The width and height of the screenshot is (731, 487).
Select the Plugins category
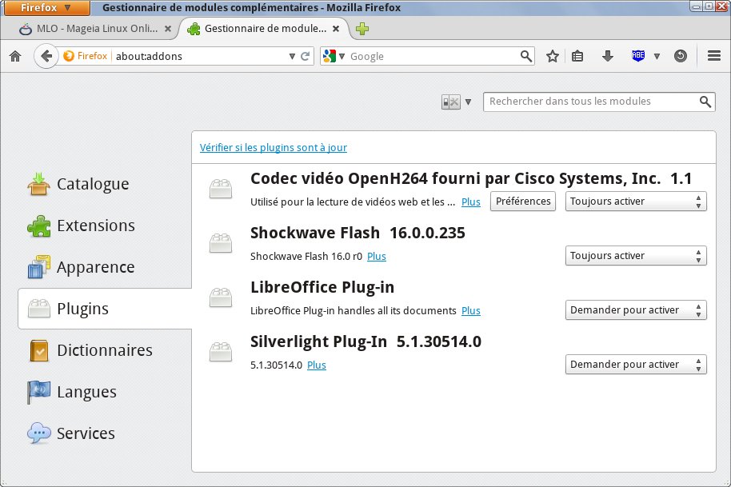pos(105,309)
